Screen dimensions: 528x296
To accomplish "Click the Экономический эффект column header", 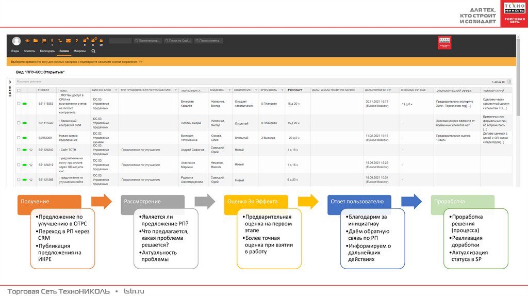I will click(x=455, y=91).
